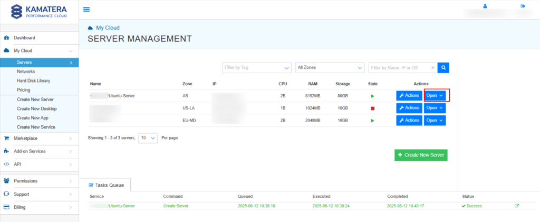Click the red stopped state icon for US-LA server
Screen dimensions: 540x222
372,108
